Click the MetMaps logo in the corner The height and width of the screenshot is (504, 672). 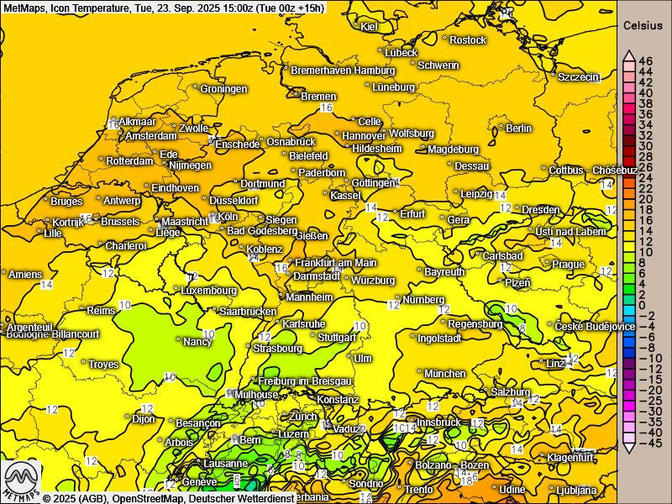(x=21, y=480)
